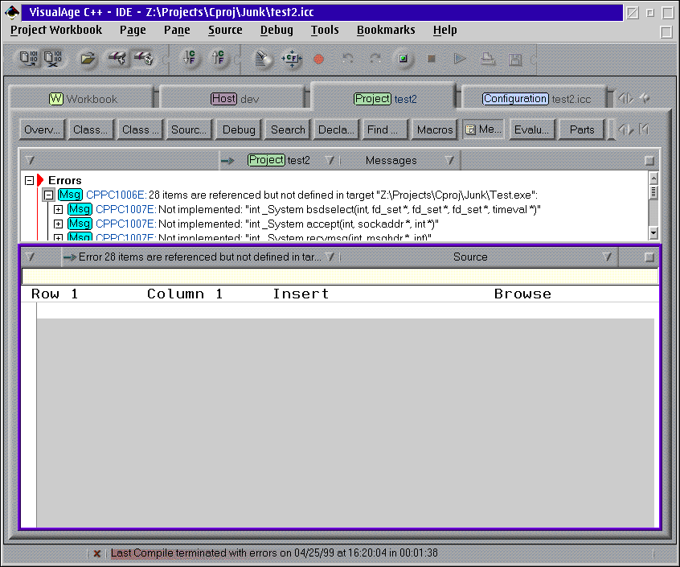Open the Source view dropdown triangle
The width and height of the screenshot is (680, 567).
tap(607, 257)
